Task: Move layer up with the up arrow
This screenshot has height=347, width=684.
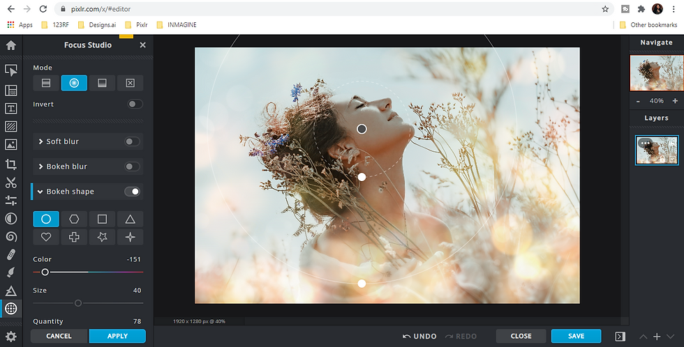Action: (x=644, y=337)
